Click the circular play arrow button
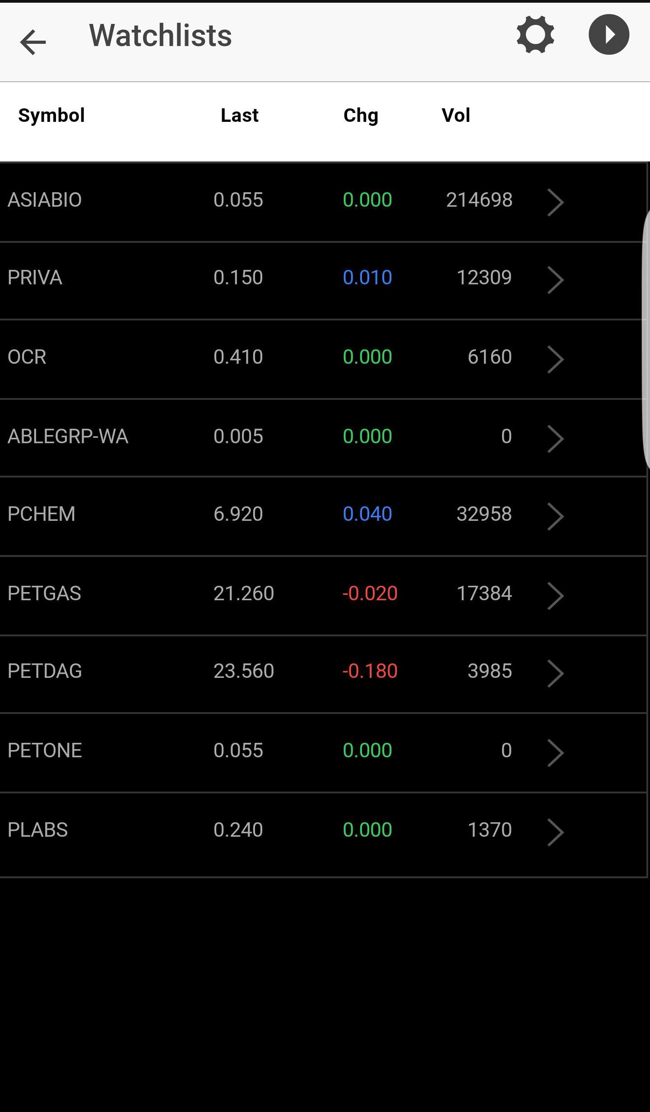650x1112 pixels. [609, 35]
